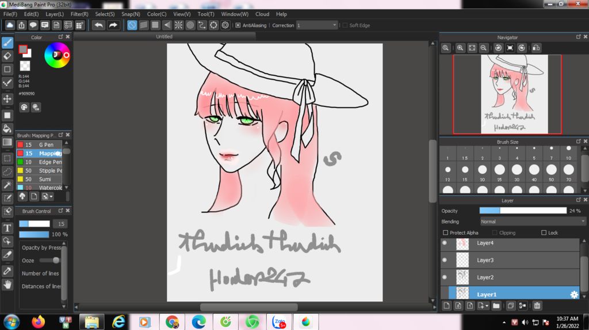The width and height of the screenshot is (589, 330).
Task: Enable circle snap guide
Action: [x=190, y=25]
